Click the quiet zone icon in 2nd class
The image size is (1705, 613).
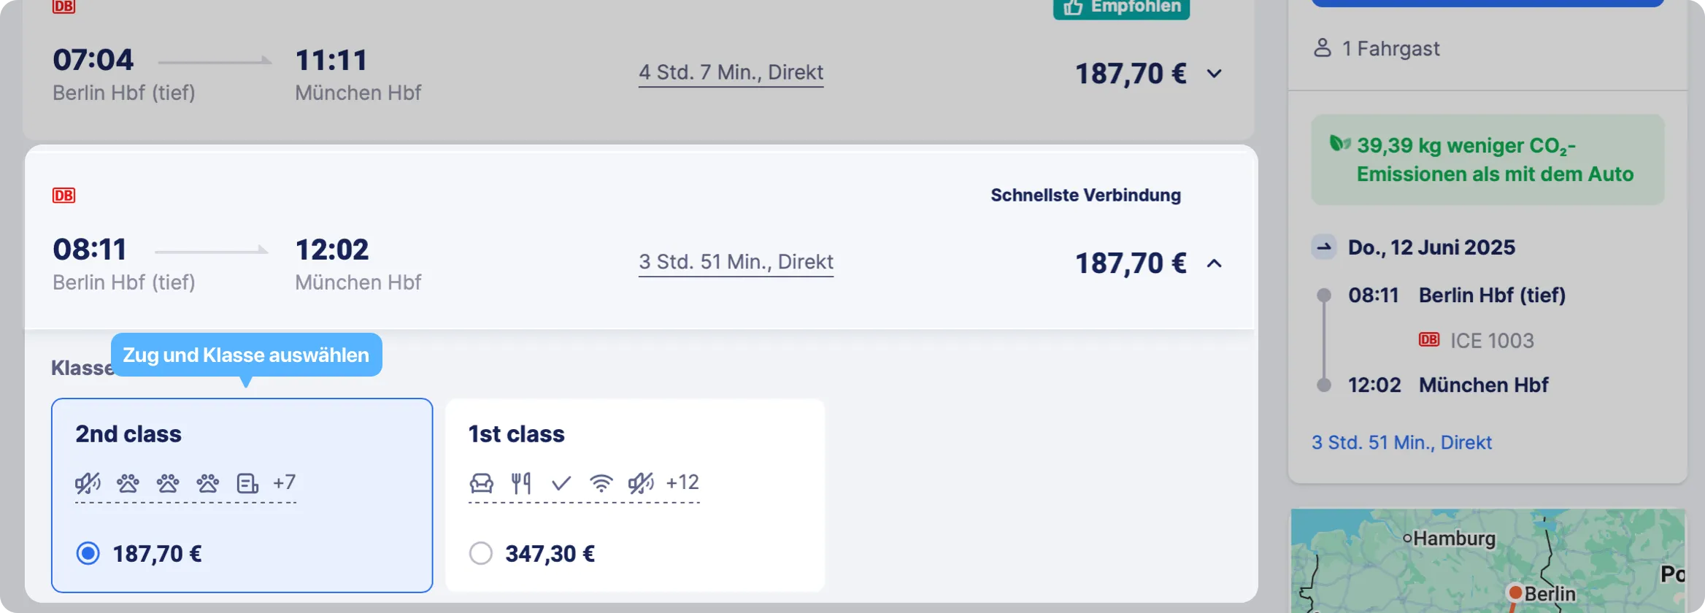coord(88,482)
